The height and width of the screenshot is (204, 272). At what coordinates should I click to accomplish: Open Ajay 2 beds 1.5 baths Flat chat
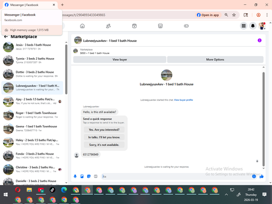32,101
